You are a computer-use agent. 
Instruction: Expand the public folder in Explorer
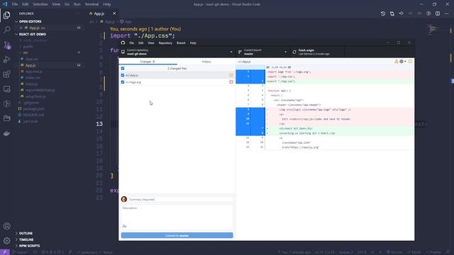point(28,46)
